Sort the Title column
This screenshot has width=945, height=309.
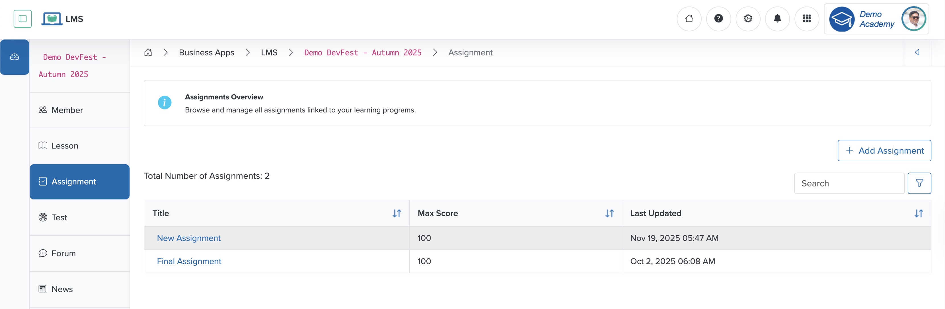(397, 214)
